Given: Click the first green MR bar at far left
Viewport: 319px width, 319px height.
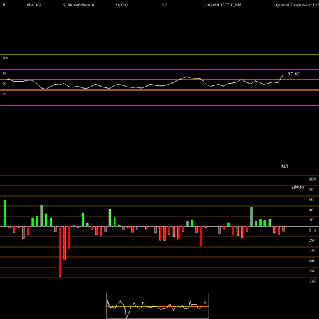Looking at the screenshot, I should pos(5,213).
